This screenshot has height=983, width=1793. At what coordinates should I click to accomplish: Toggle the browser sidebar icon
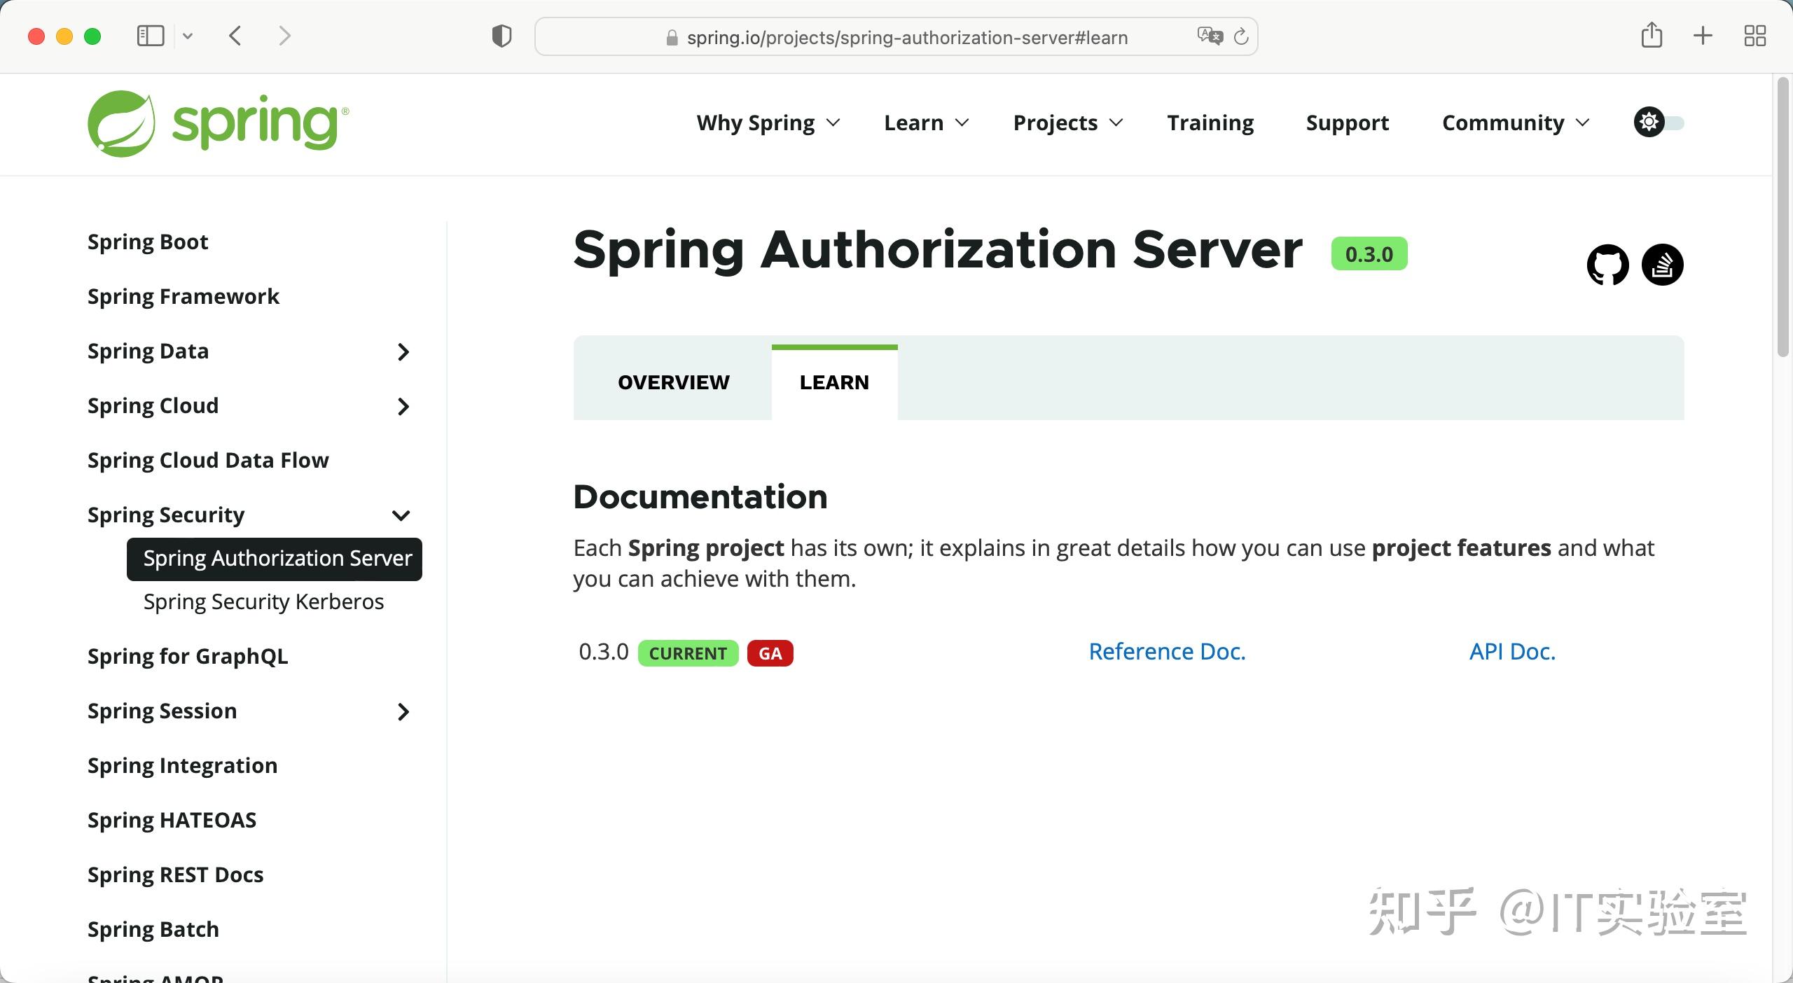pos(149,35)
